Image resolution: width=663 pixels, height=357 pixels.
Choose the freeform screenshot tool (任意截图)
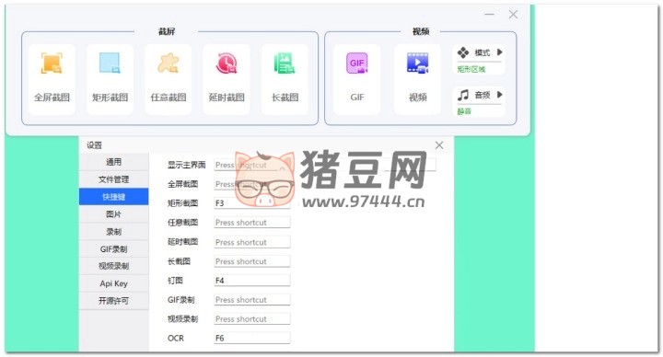(x=169, y=79)
